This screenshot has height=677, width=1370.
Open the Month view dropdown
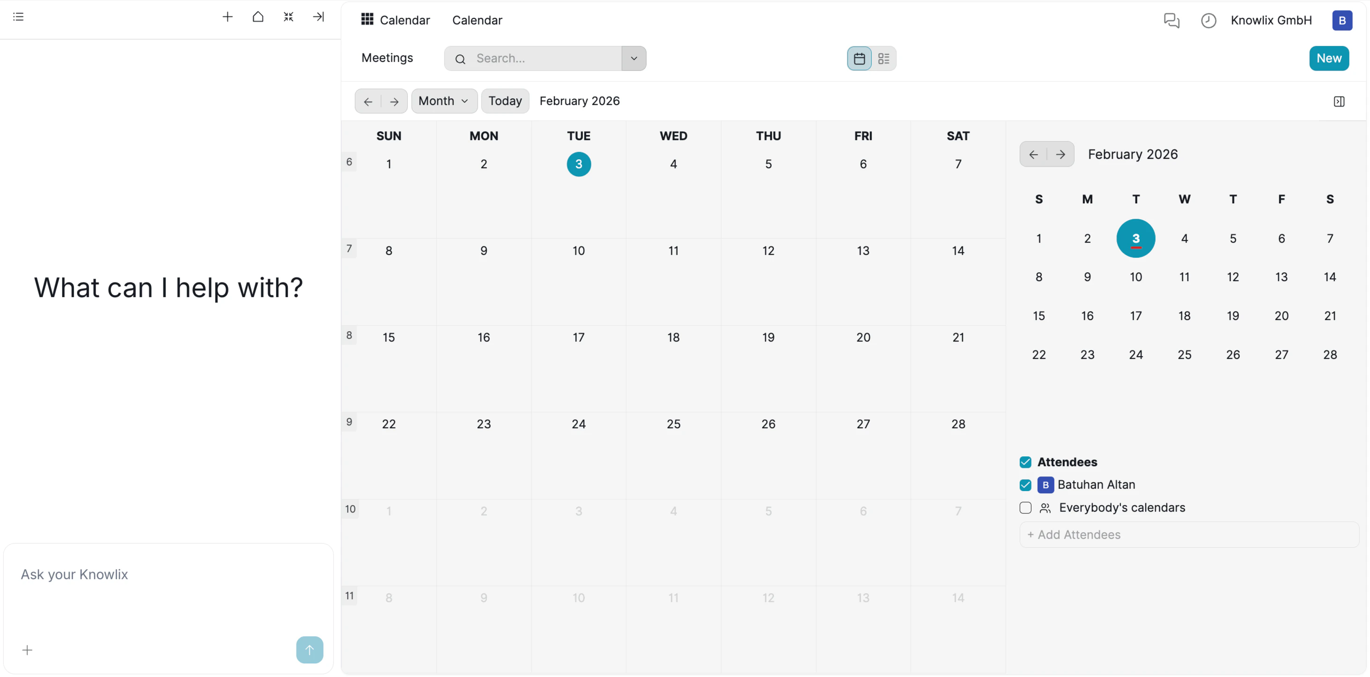tap(444, 101)
